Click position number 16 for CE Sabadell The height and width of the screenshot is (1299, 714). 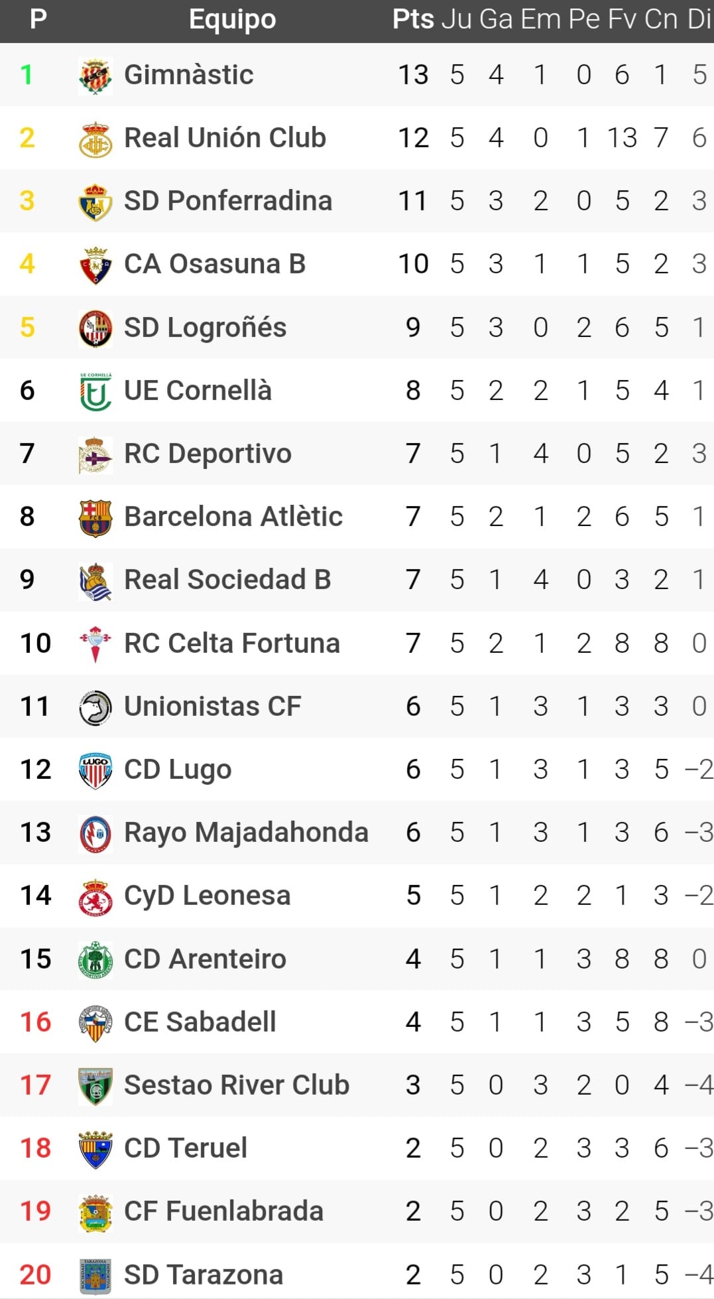pyautogui.click(x=35, y=1022)
